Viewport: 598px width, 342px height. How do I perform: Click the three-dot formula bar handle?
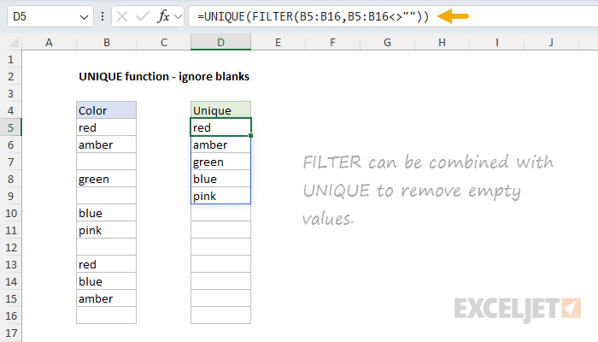[103, 16]
